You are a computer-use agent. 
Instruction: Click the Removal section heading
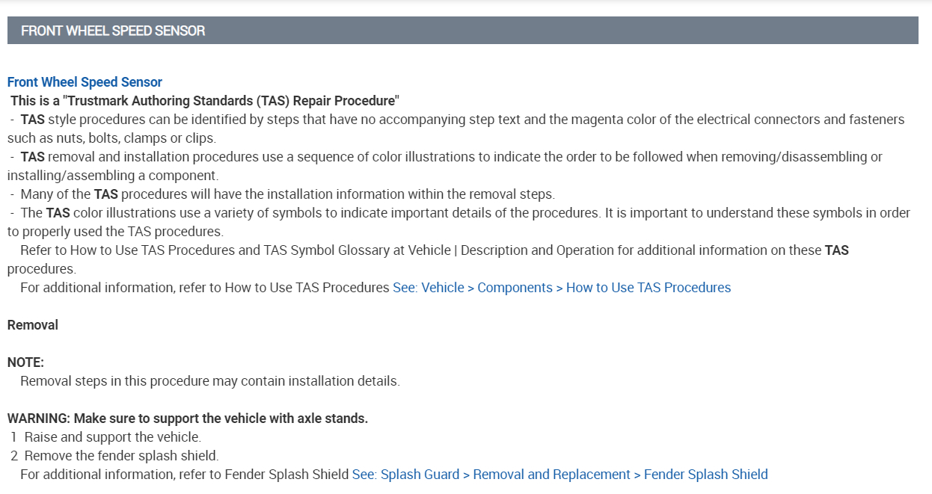coord(33,325)
